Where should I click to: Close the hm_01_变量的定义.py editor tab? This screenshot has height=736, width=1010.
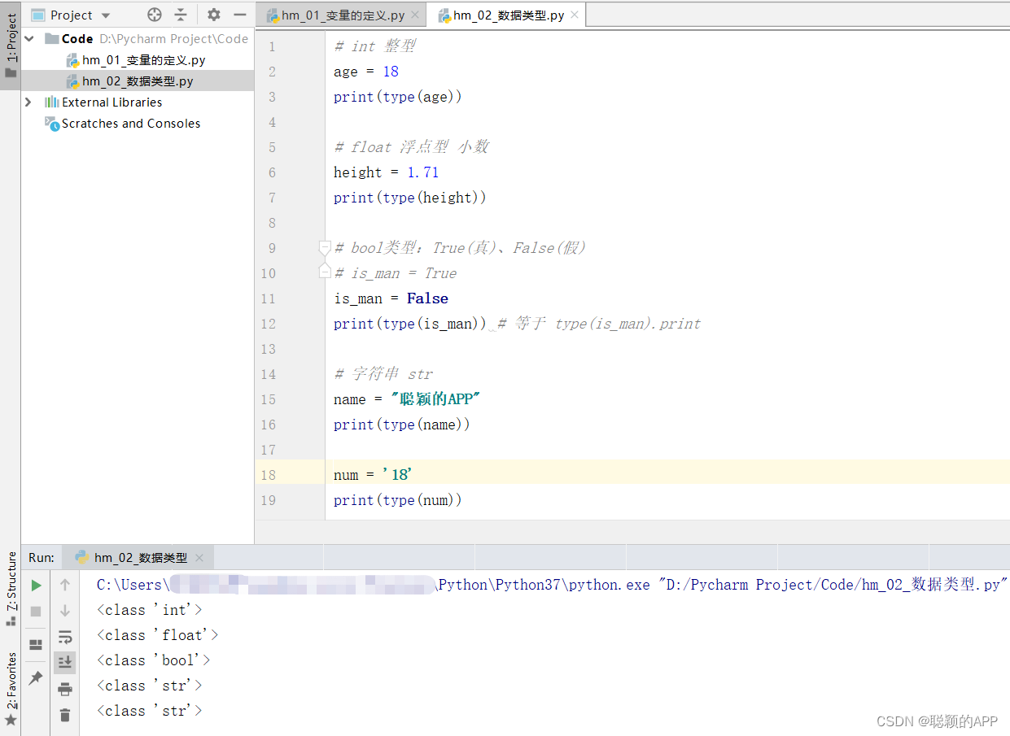(415, 15)
